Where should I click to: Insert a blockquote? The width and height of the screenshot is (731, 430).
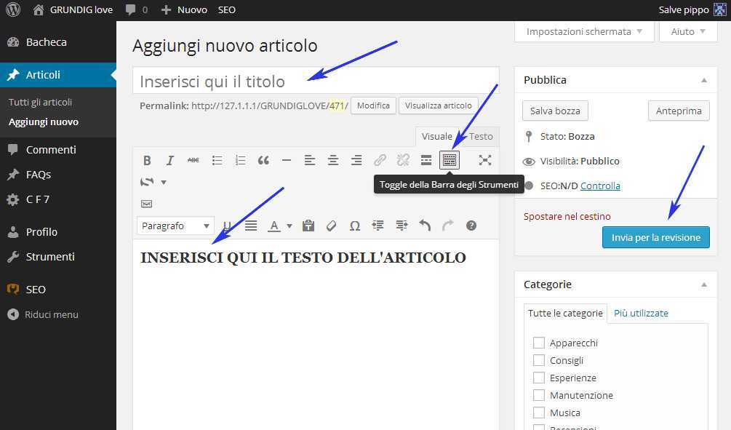click(263, 161)
